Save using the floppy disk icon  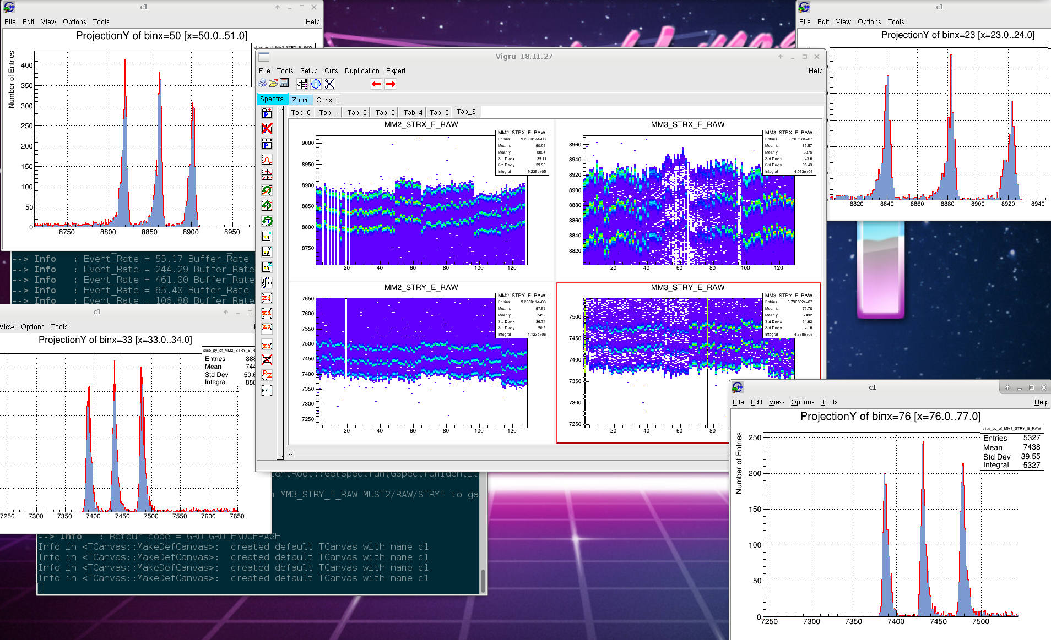284,83
